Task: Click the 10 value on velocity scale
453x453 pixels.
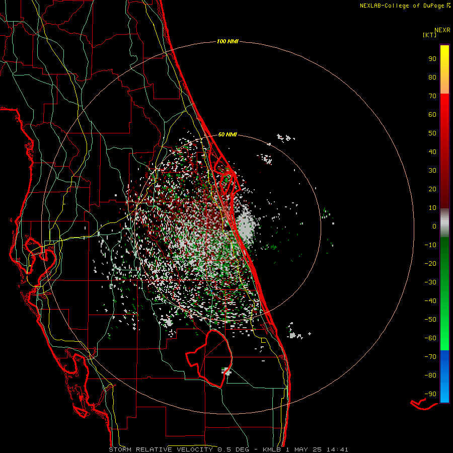Action: click(x=432, y=208)
